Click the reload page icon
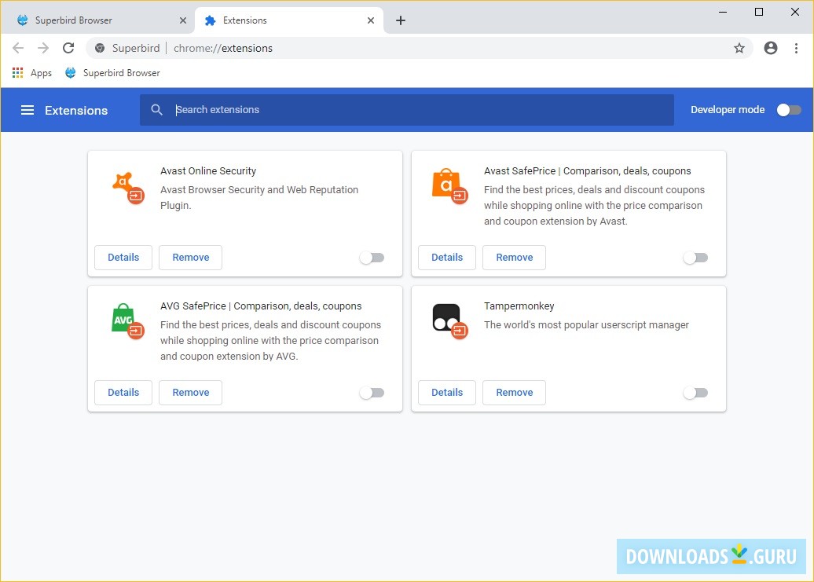814x582 pixels. tap(68, 48)
